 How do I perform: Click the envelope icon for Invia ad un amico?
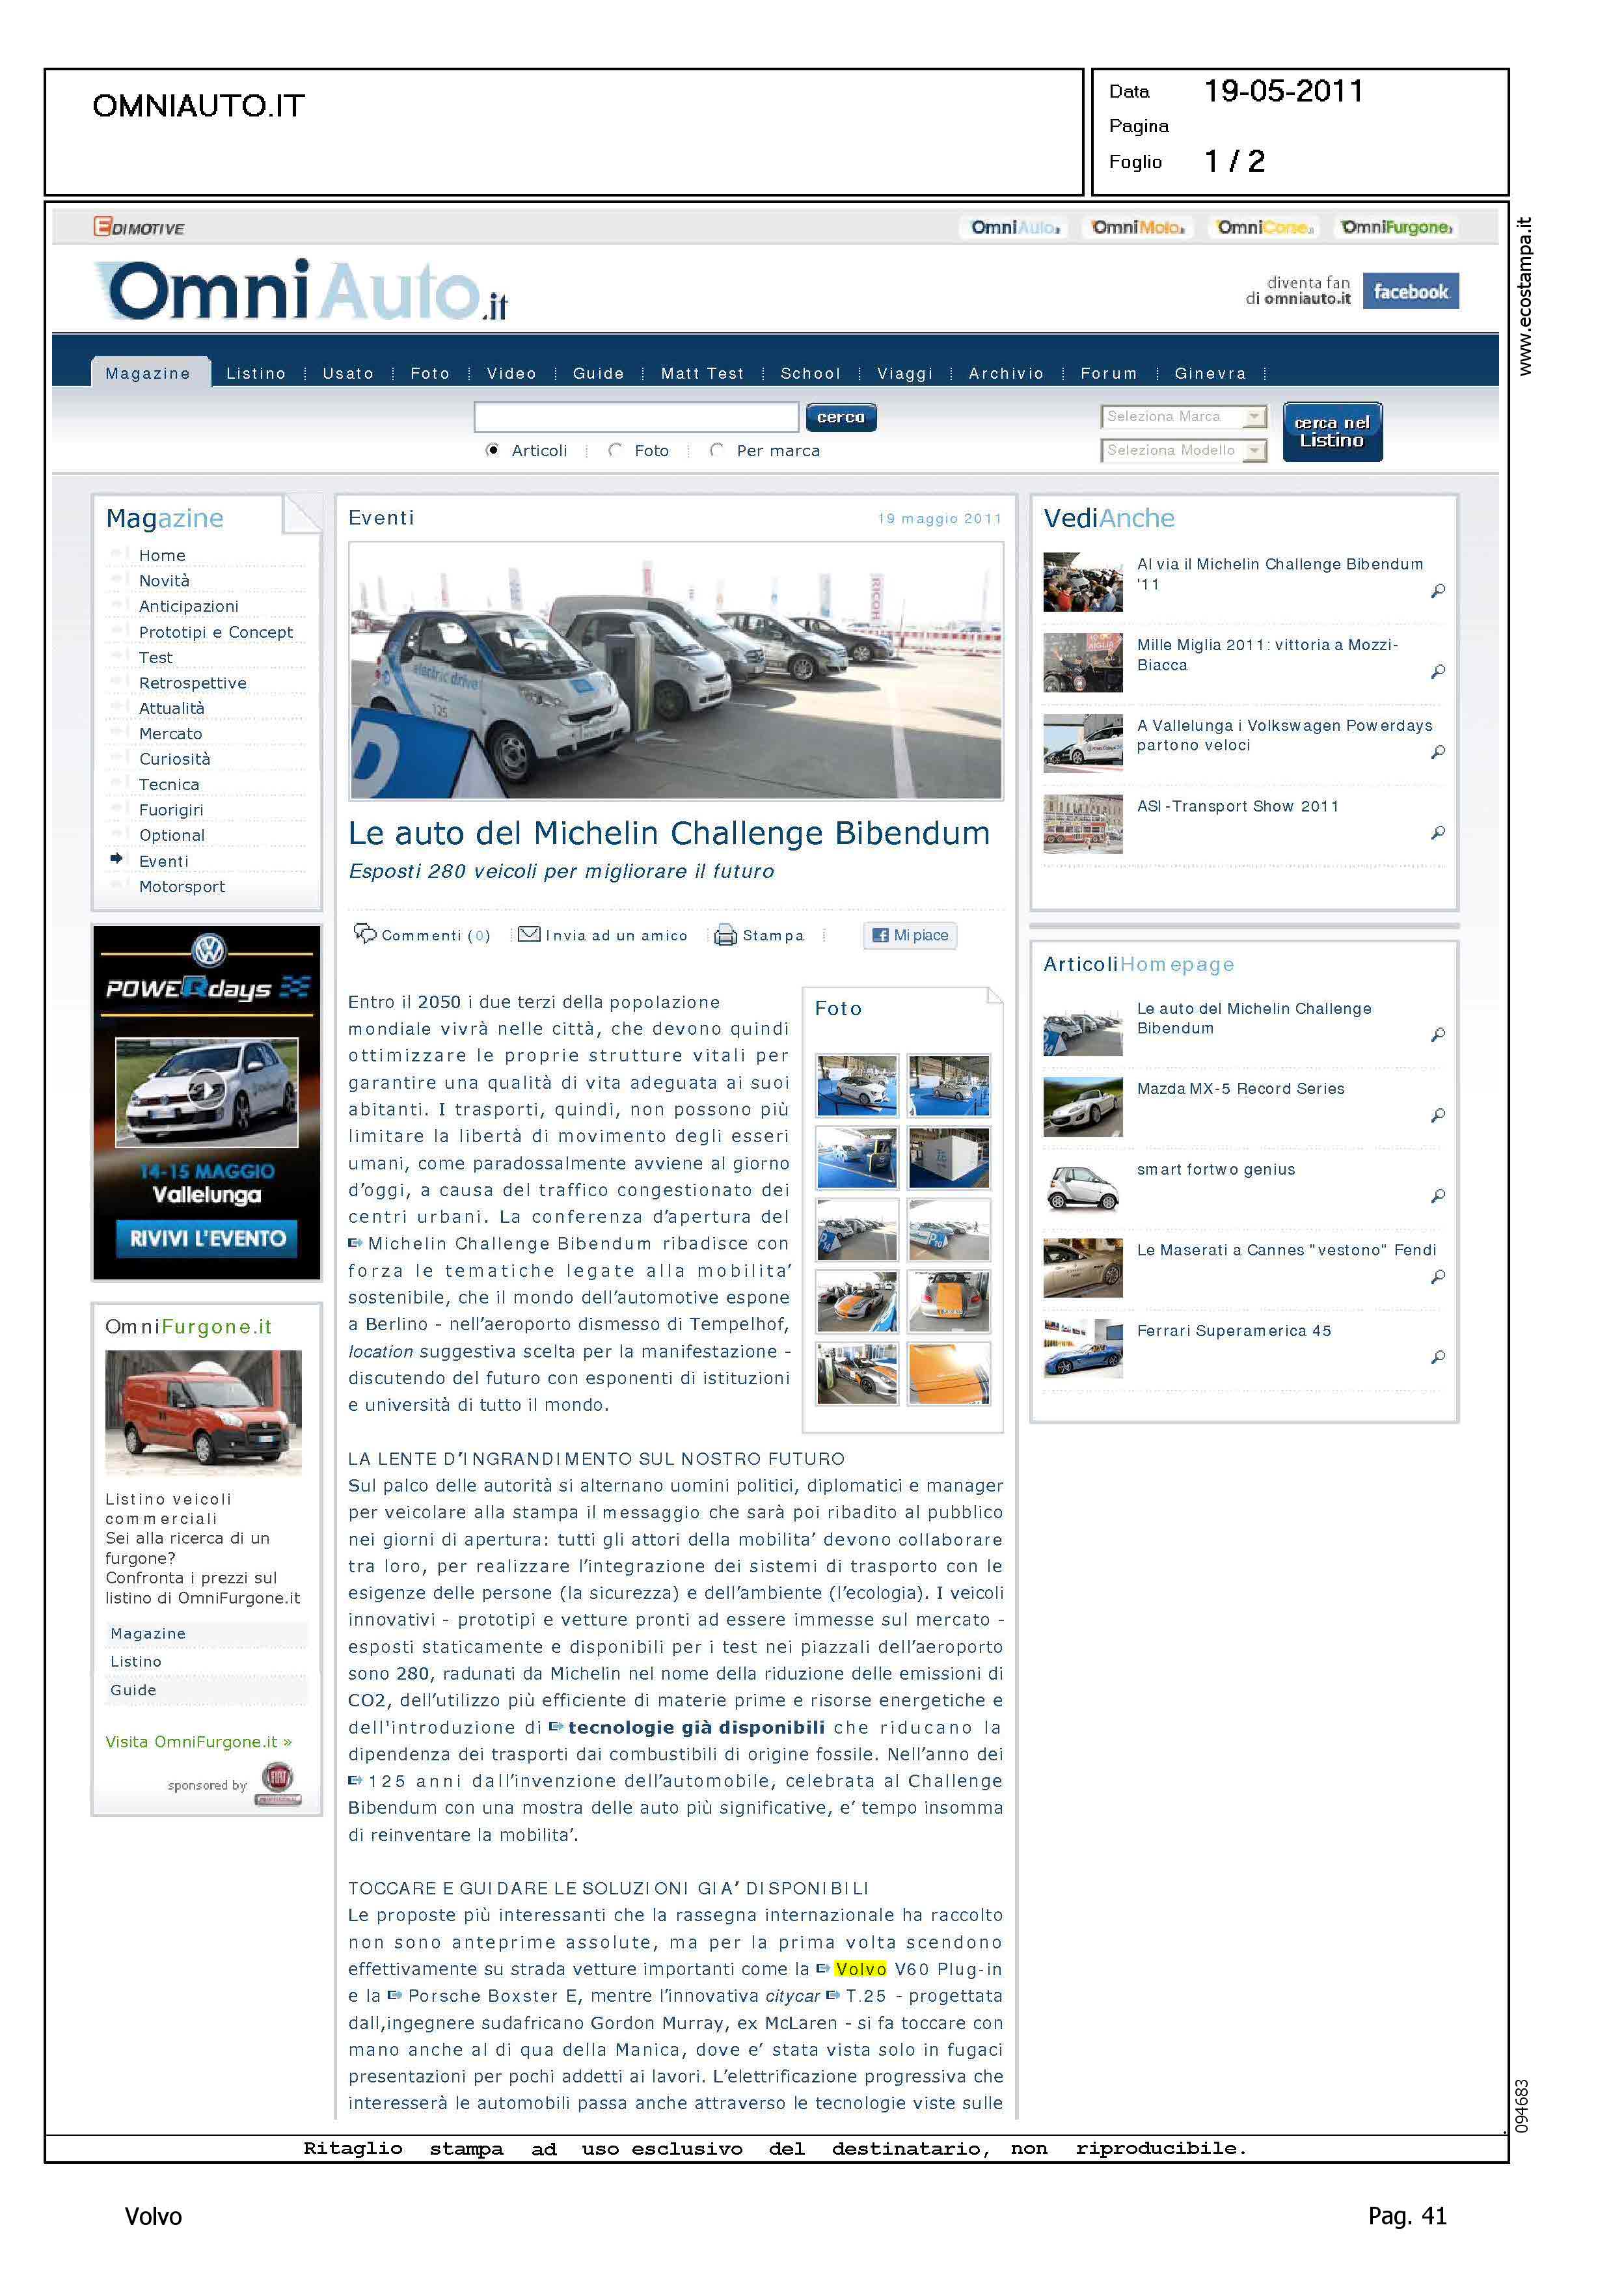(529, 934)
